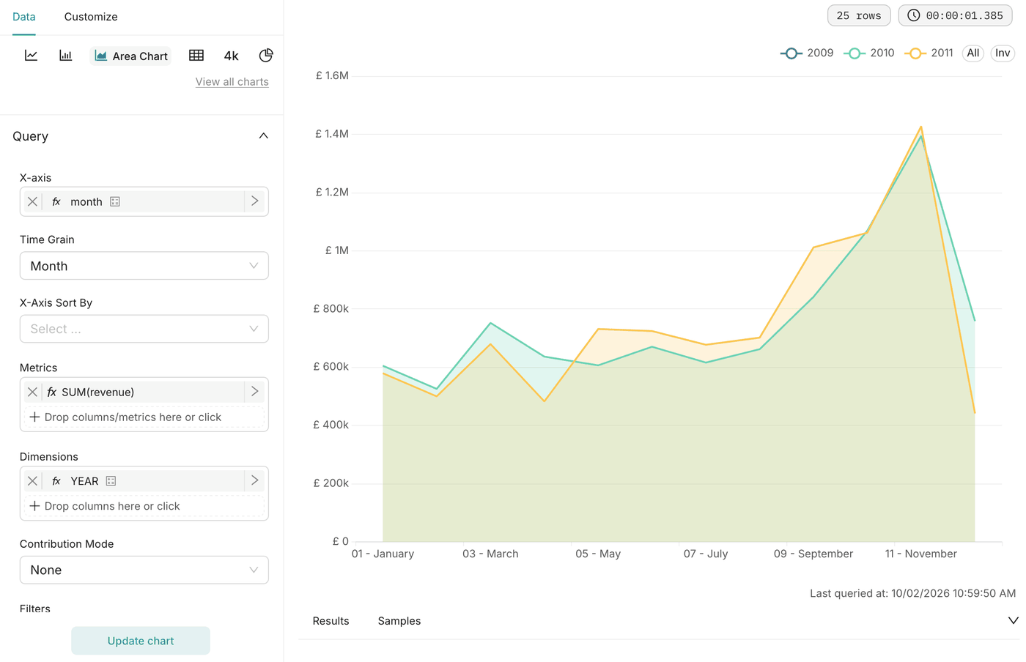This screenshot has width=1026, height=662.
Task: Toggle the 2009 legend series
Action: pos(807,53)
